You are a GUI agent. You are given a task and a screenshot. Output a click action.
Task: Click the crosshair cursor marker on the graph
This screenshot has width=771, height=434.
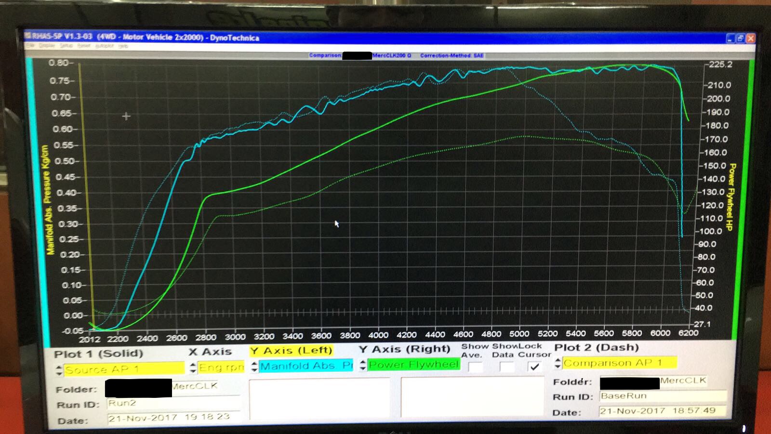click(126, 116)
